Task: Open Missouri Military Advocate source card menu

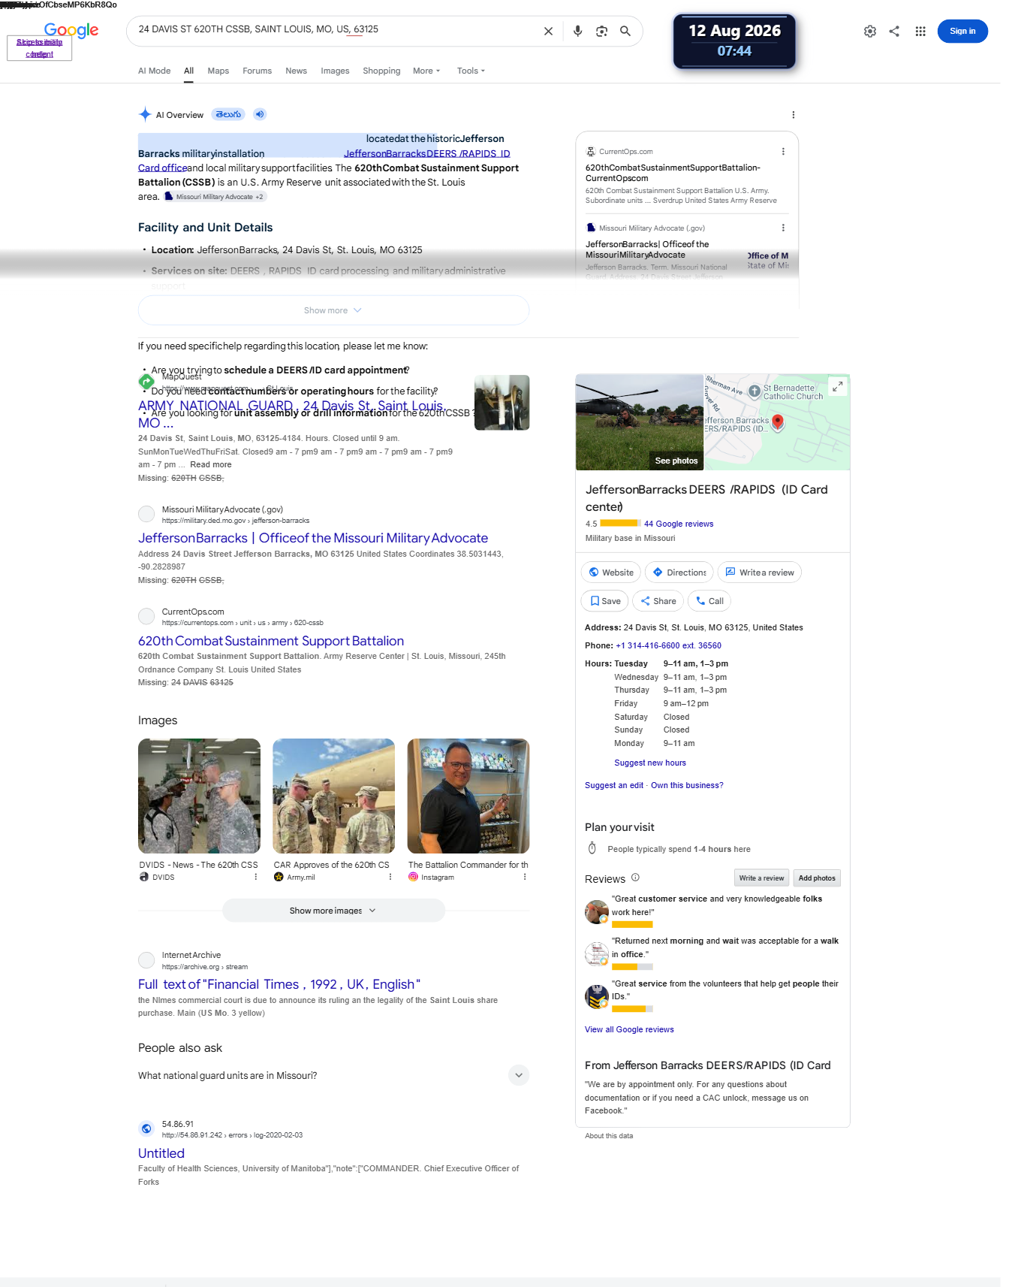Action: pos(783,228)
